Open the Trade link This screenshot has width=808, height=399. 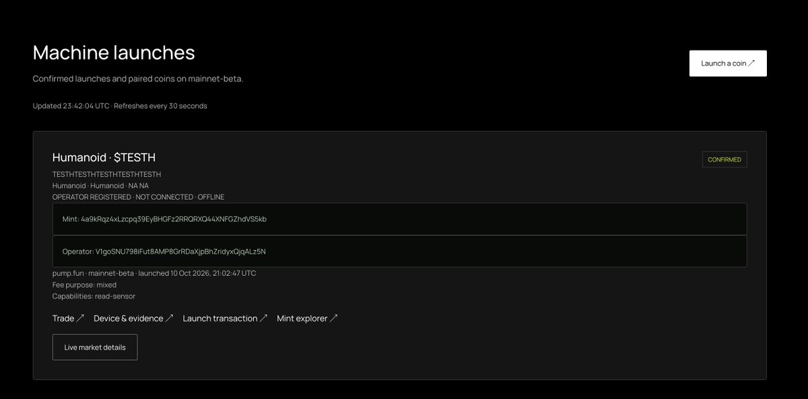pyautogui.click(x=68, y=318)
